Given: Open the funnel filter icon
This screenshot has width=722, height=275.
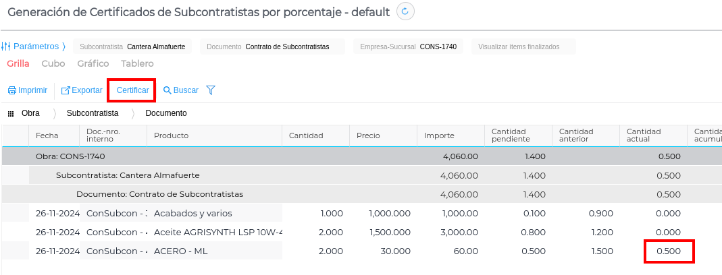Looking at the screenshot, I should [x=211, y=90].
